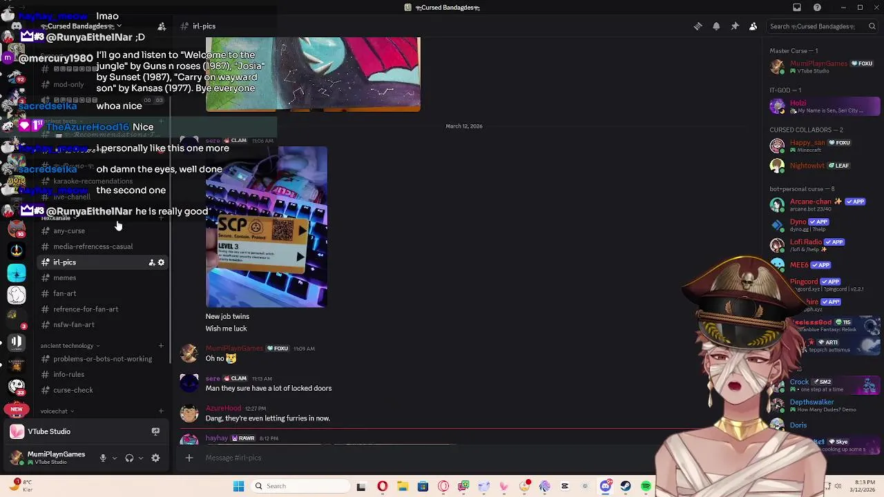Viewport: 884px width, 497px height.
Task: Show pinned messages via pin icon
Action: coord(735,26)
